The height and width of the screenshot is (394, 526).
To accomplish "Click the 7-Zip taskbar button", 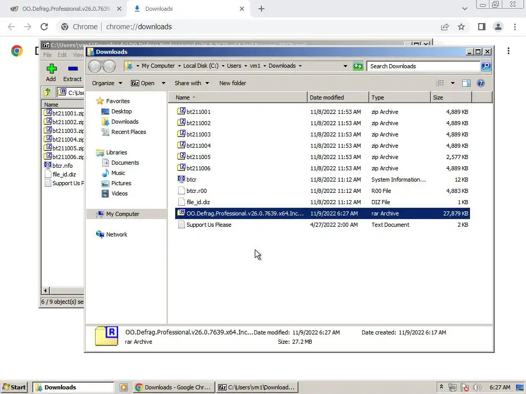I will point(257,387).
